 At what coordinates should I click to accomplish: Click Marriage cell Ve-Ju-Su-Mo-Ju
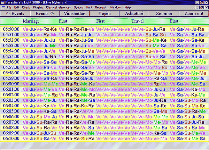(40, 117)
